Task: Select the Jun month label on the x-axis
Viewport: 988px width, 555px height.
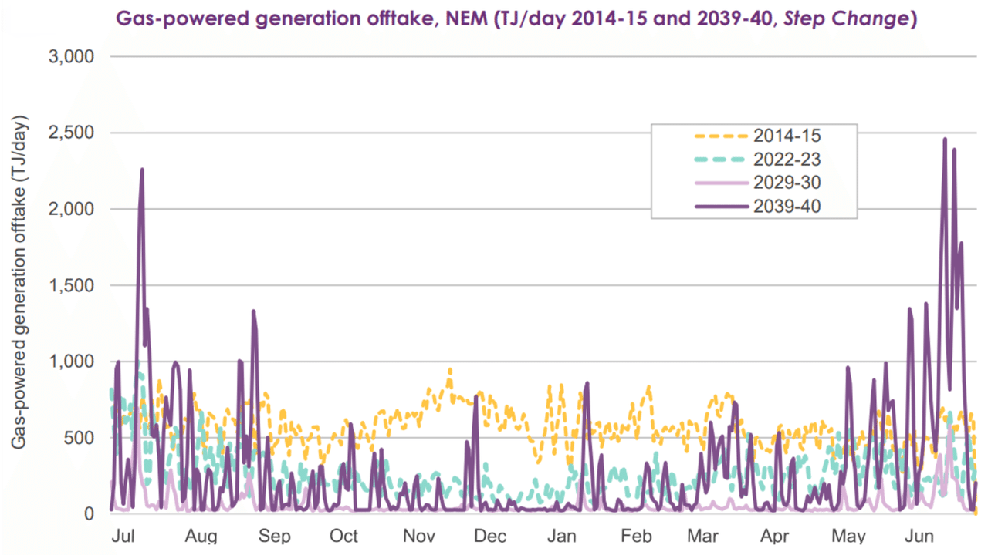Action: coord(919,536)
